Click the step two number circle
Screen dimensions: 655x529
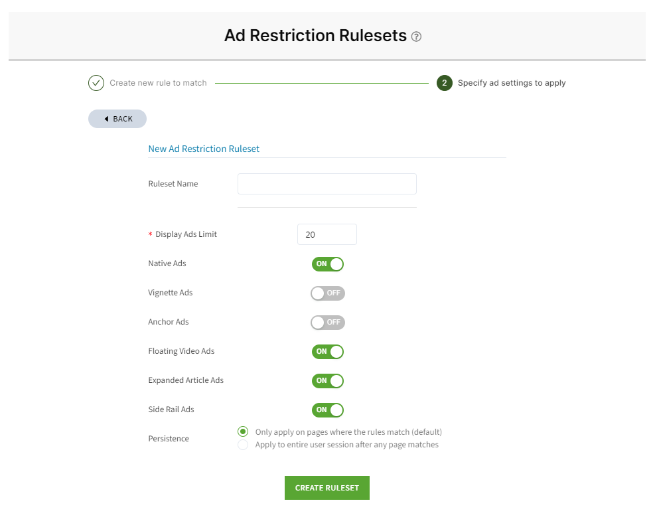pyautogui.click(x=445, y=83)
